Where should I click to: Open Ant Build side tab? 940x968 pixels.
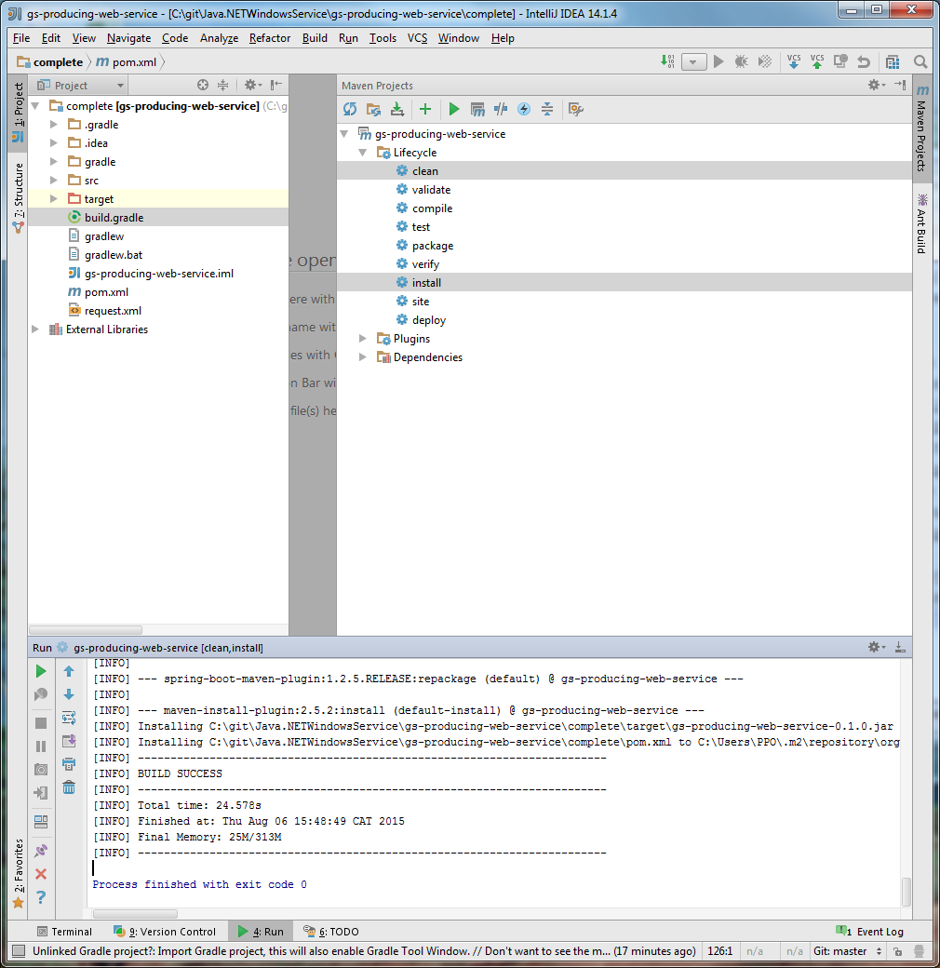tap(921, 223)
